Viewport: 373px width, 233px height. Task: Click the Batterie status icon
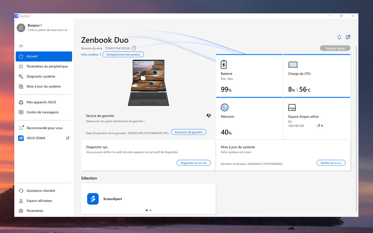223,65
